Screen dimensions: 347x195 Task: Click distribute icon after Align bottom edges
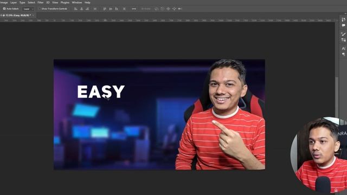pos(124,9)
